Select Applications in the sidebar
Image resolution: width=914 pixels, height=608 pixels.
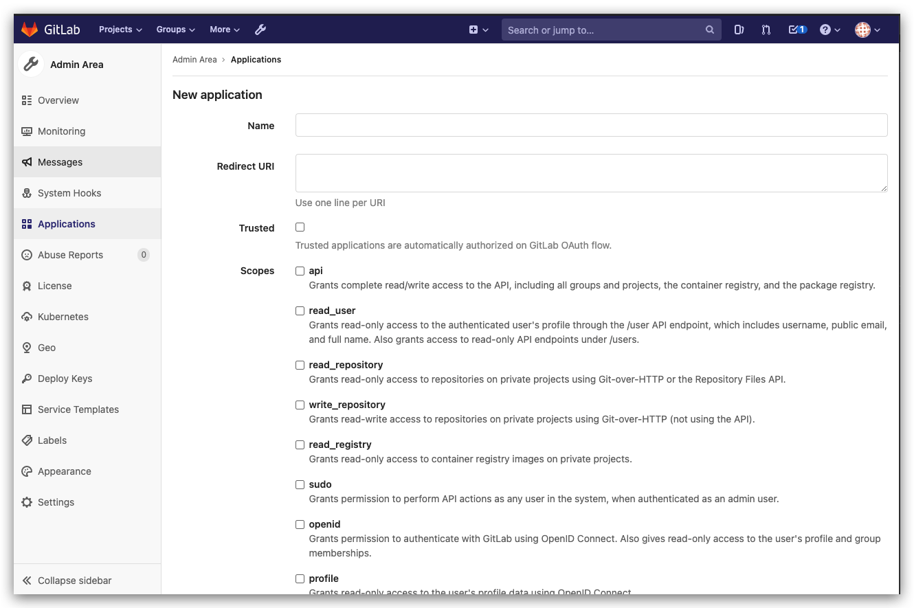pyautogui.click(x=87, y=224)
